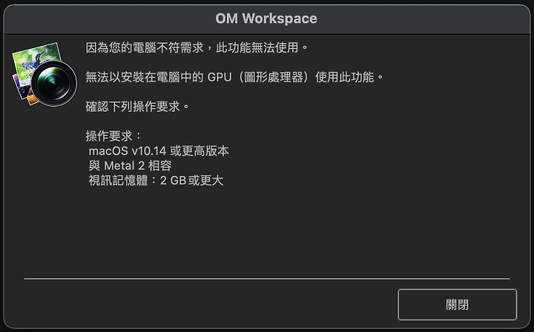534x332 pixels.
Task: Click the 確認下列操作要求 line
Action: pyautogui.click(x=137, y=107)
